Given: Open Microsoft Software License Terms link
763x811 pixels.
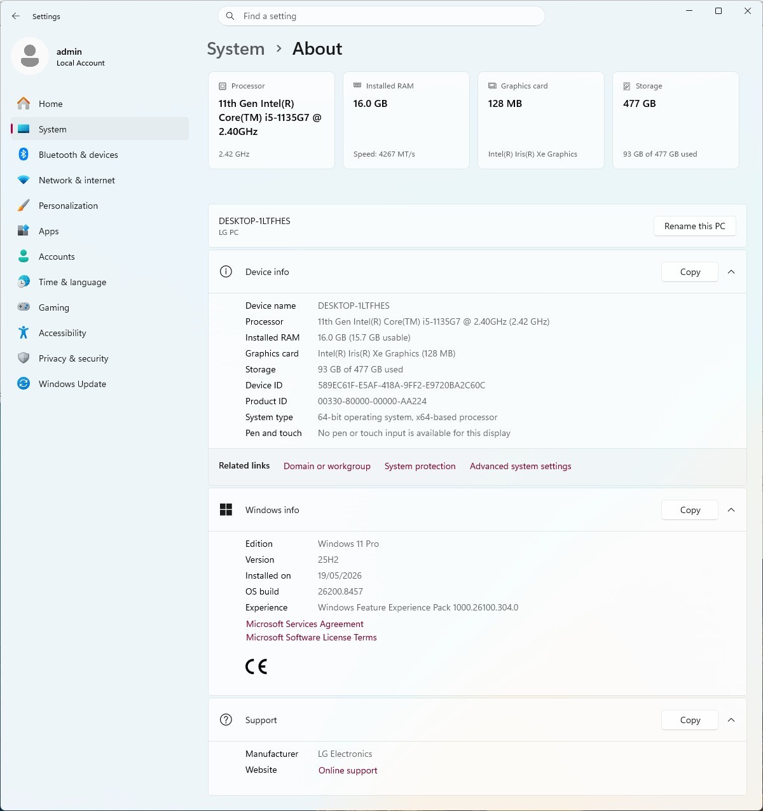Looking at the screenshot, I should [311, 637].
